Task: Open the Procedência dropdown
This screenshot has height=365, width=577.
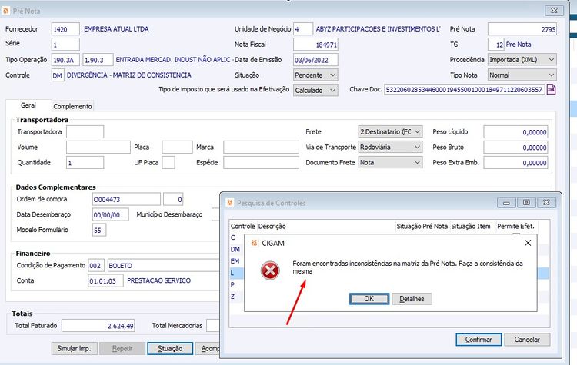Action: point(522,59)
